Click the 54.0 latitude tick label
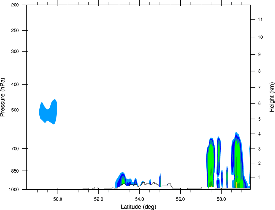This screenshot has width=275, height=210. pyautogui.click(x=139, y=199)
